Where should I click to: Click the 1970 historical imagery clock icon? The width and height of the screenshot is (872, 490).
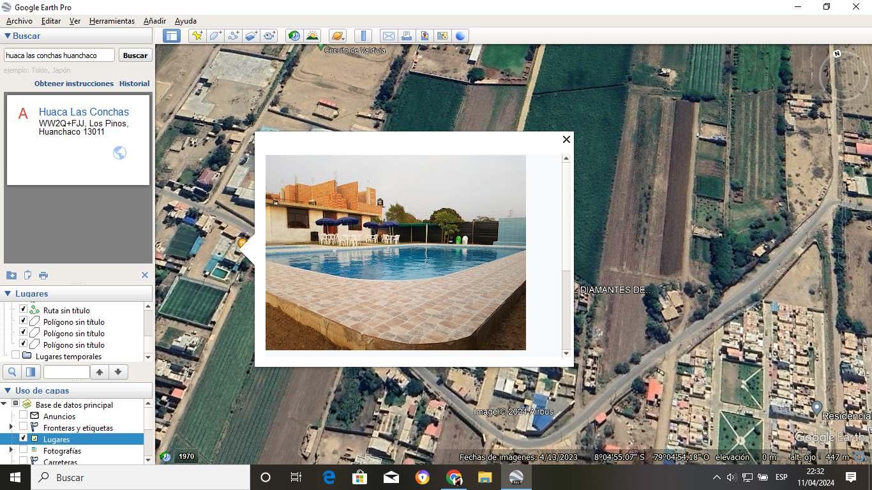[x=166, y=457]
